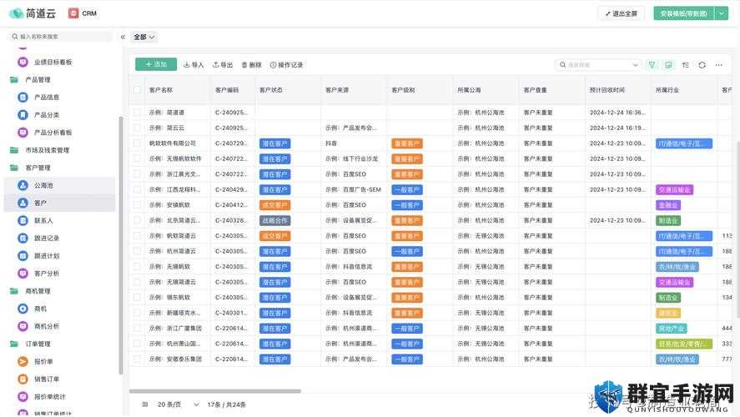The width and height of the screenshot is (740, 417).
Task: Click the 添加 add button
Action: (156, 64)
